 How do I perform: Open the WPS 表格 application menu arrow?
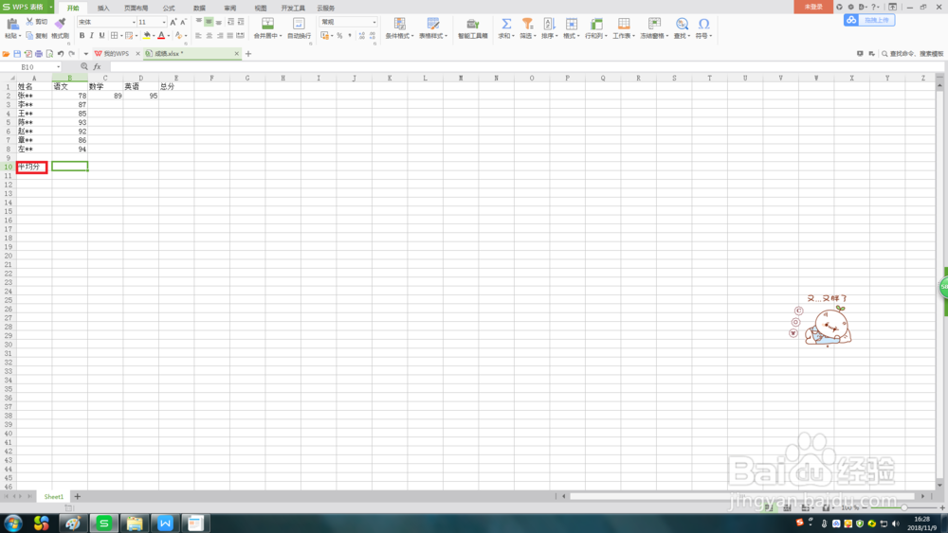click(x=51, y=7)
